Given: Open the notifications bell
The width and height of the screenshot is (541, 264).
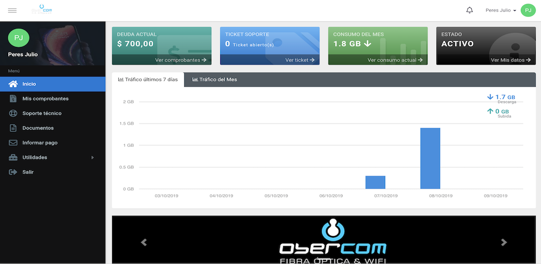Looking at the screenshot, I should tap(469, 11).
